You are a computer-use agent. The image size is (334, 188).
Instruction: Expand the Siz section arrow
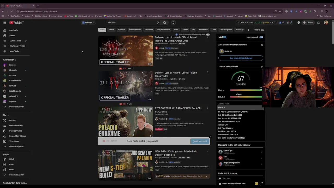coord(8,115)
